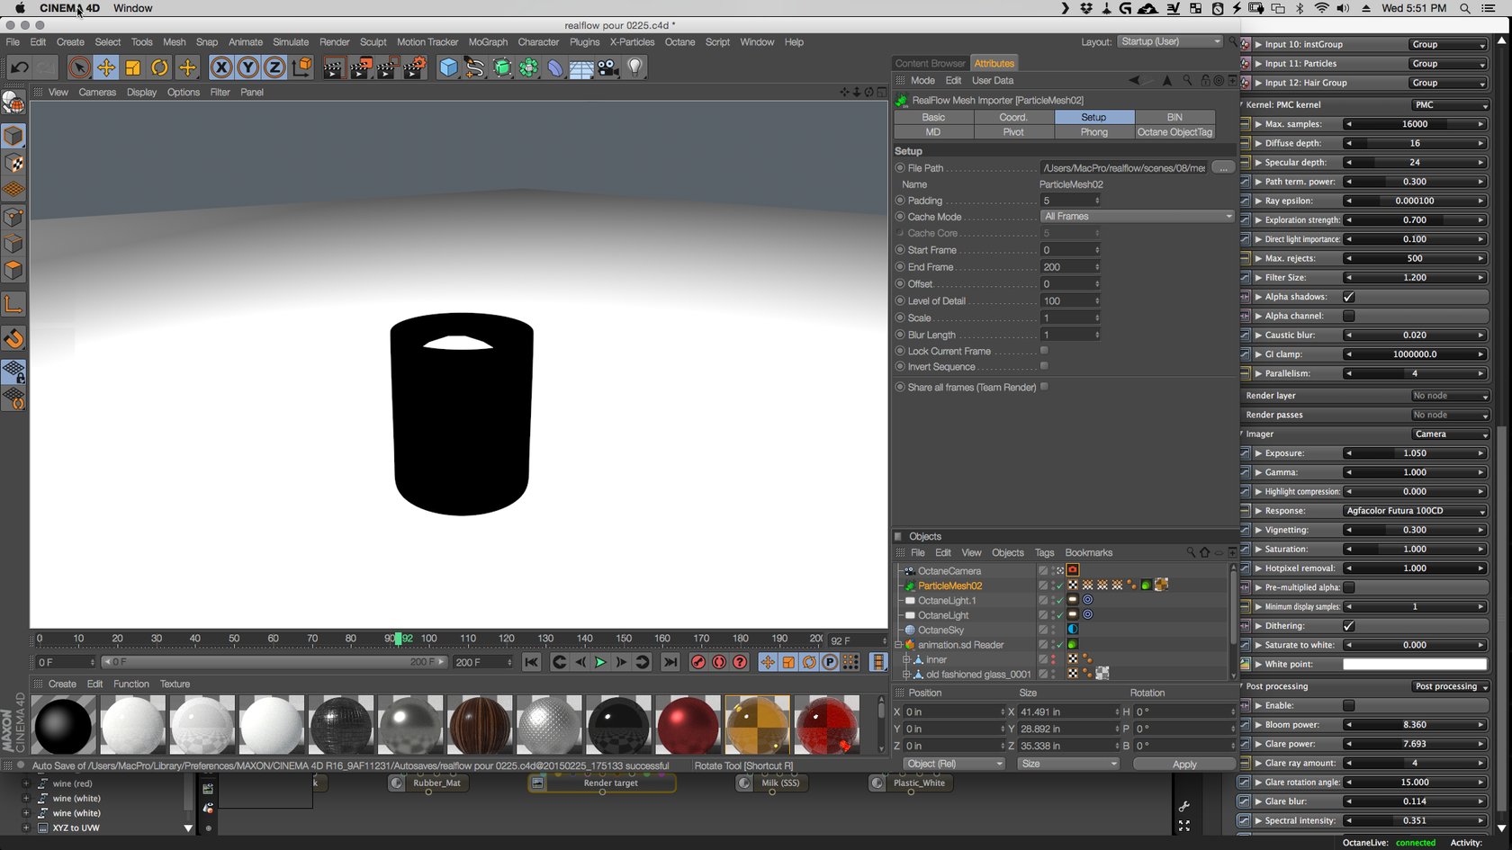Switch to the Phong tab
Screen dimensions: 1512x850
click(1093, 132)
